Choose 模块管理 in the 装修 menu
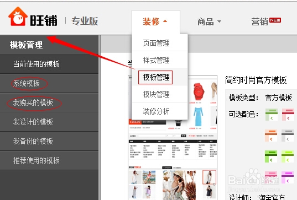This screenshot has width=297, height=200. tap(160, 94)
